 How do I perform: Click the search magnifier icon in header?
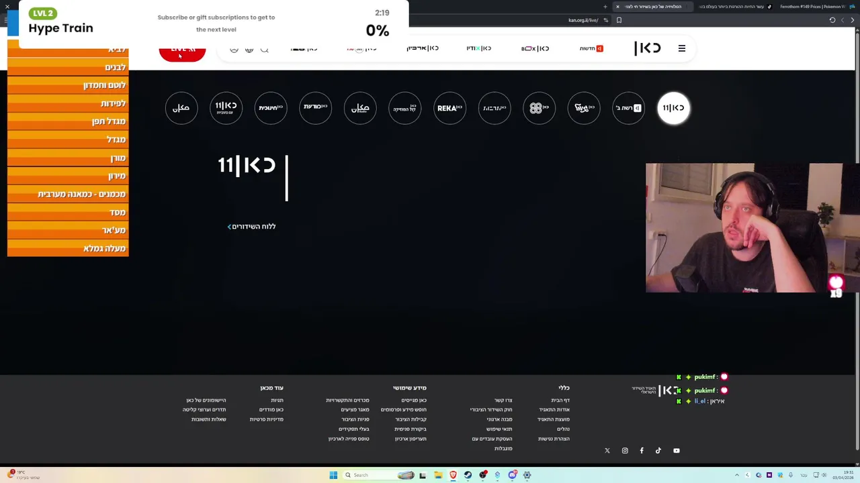click(x=265, y=49)
